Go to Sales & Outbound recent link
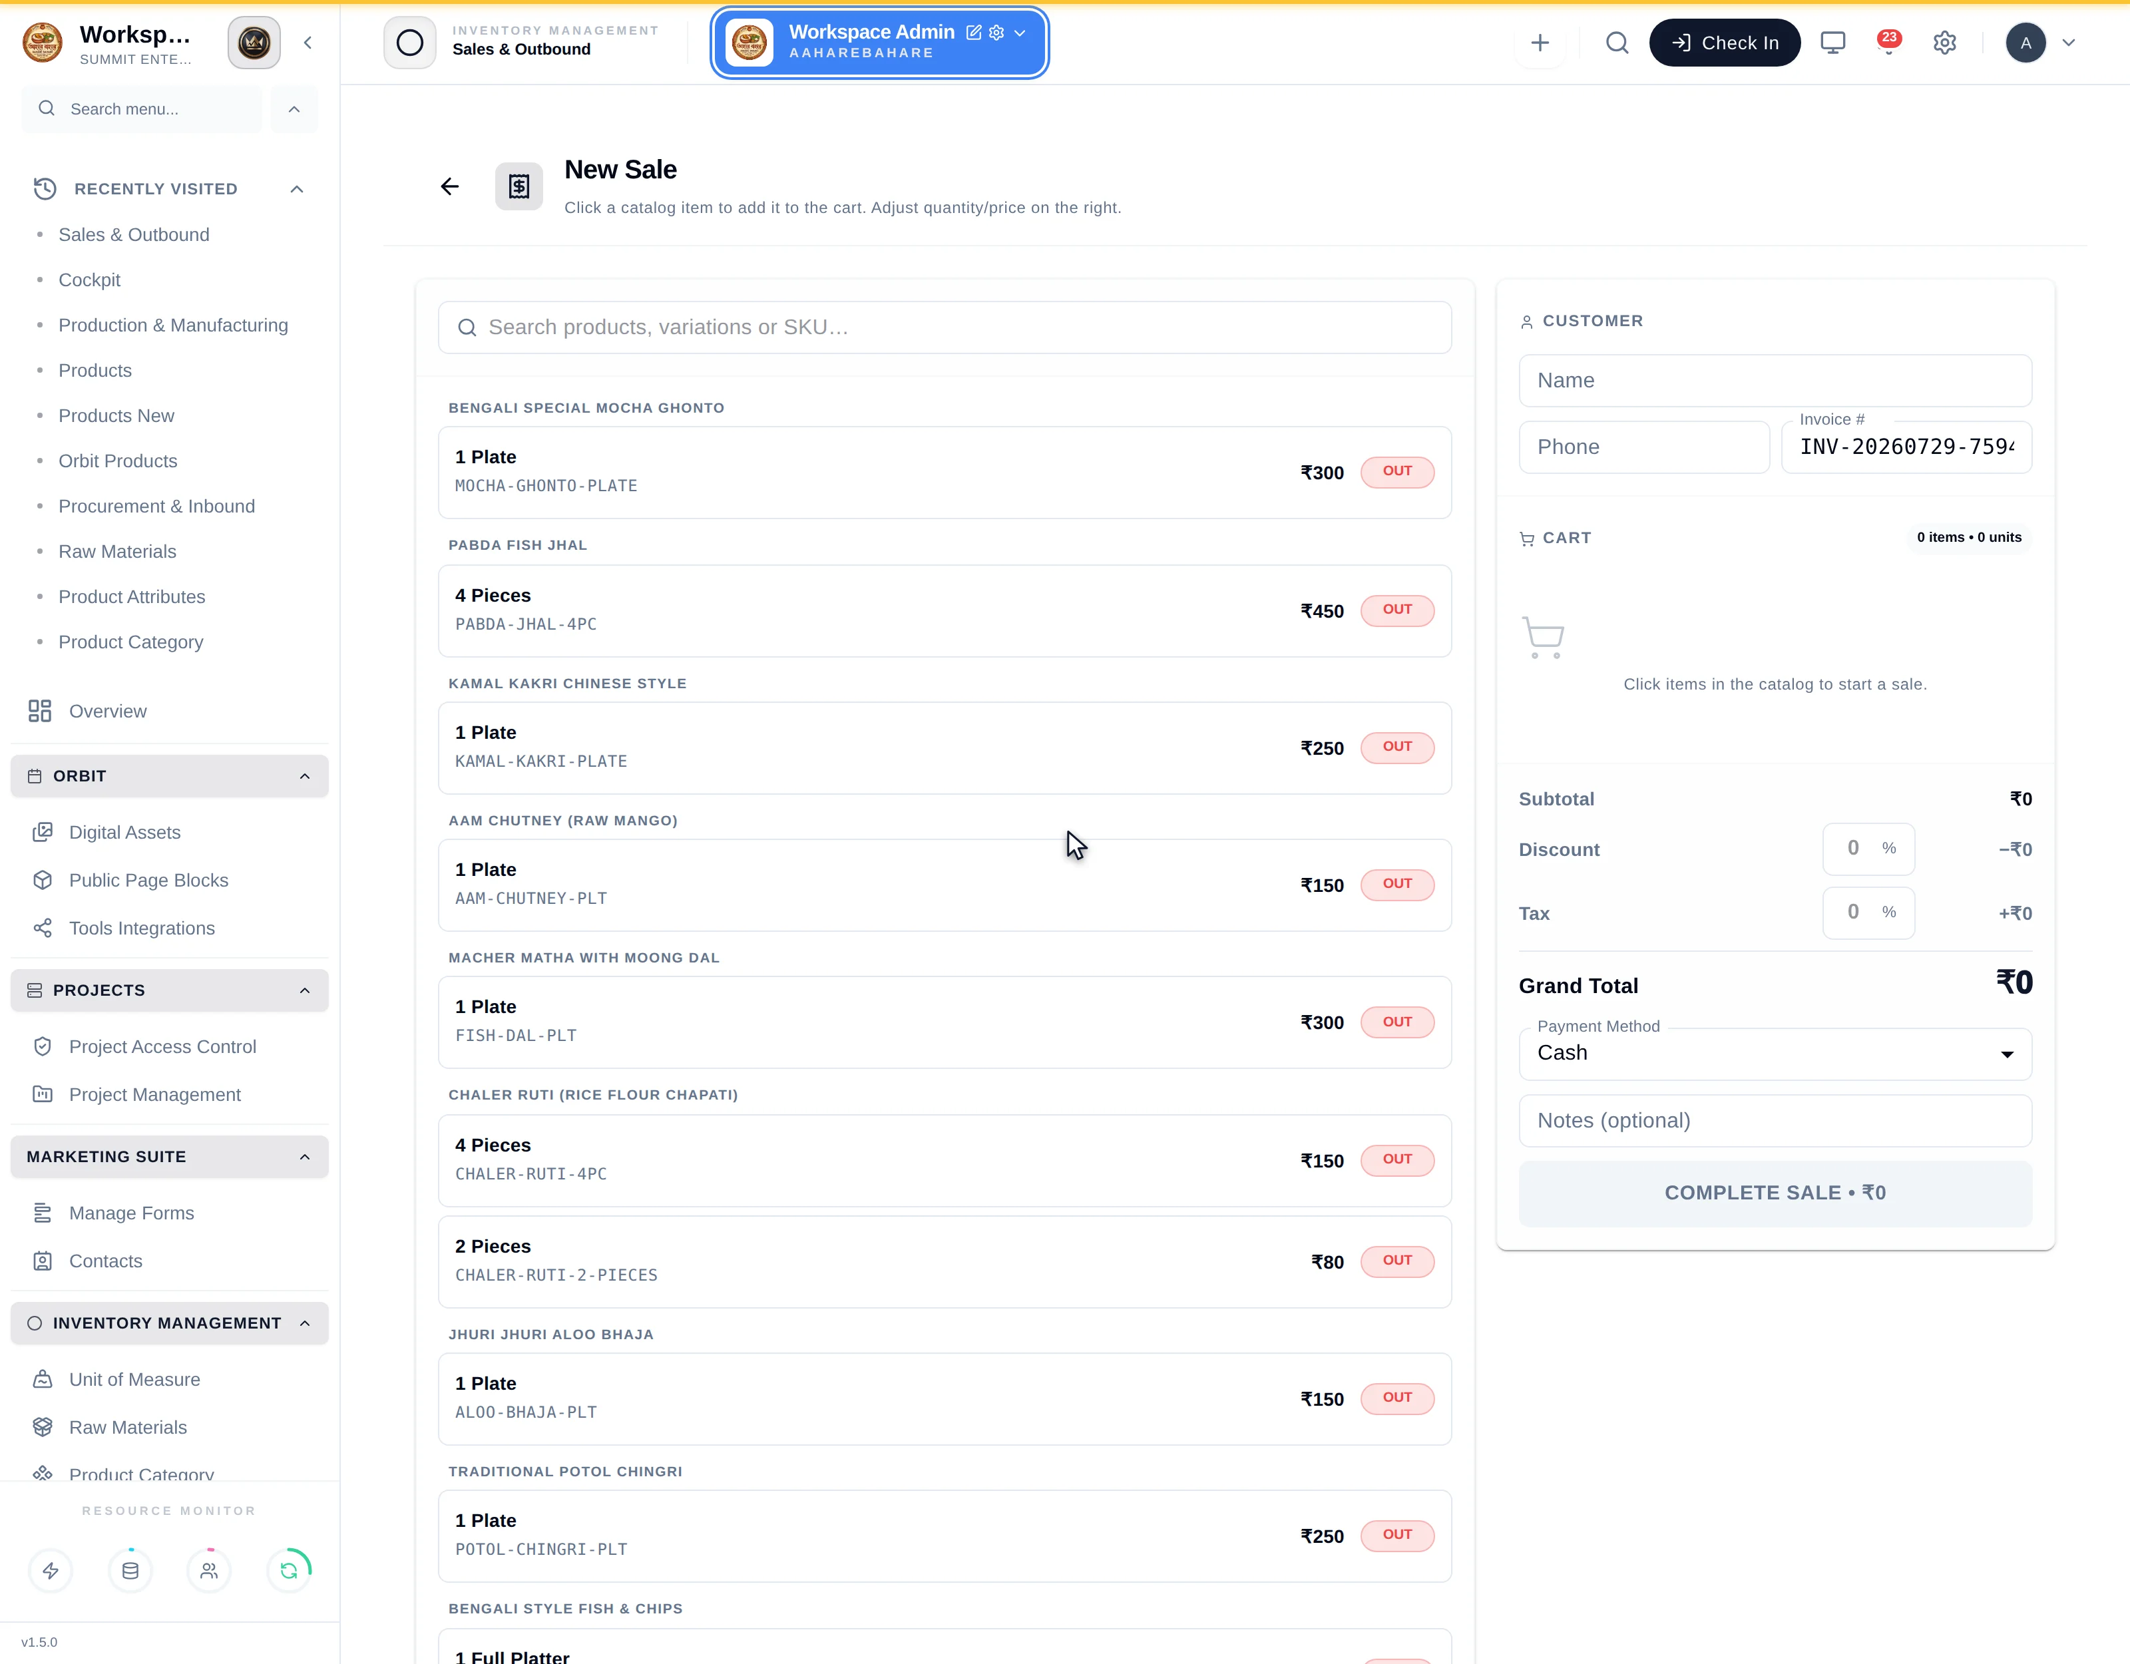Screen dimensions: 2130x1664 tap(134, 234)
